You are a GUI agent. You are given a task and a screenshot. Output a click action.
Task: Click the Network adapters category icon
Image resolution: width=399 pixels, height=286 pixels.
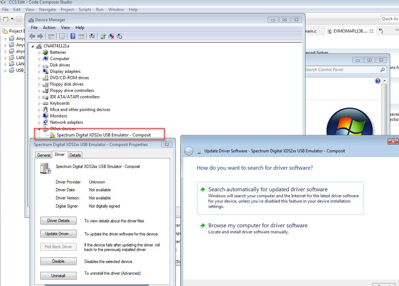click(x=46, y=122)
